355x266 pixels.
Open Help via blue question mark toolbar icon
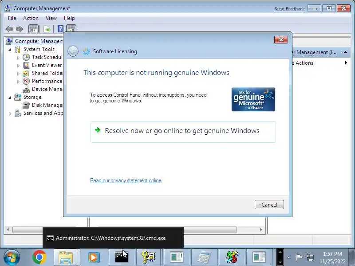click(x=60, y=29)
